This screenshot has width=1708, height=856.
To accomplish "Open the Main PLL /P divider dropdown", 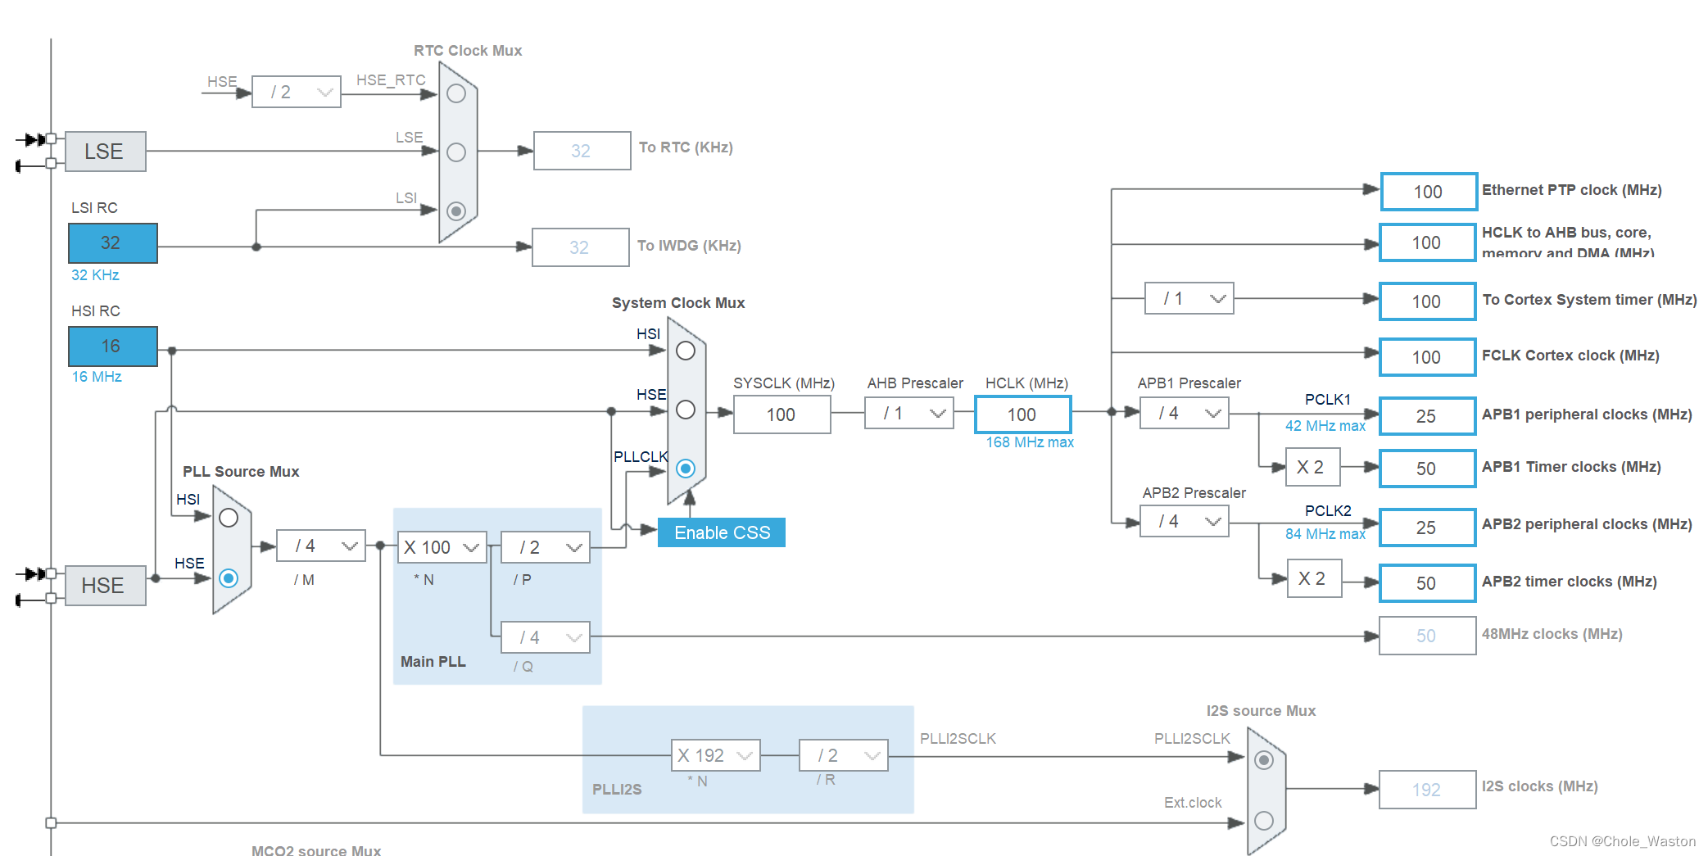I will pyautogui.click(x=546, y=547).
